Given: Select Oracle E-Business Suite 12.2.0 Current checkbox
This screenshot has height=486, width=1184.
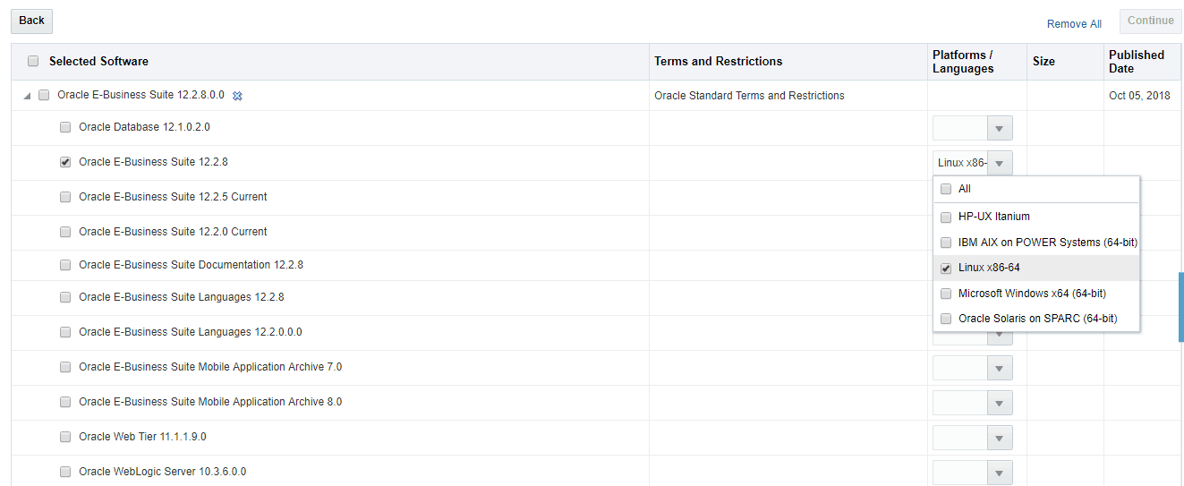Looking at the screenshot, I should 65,232.
